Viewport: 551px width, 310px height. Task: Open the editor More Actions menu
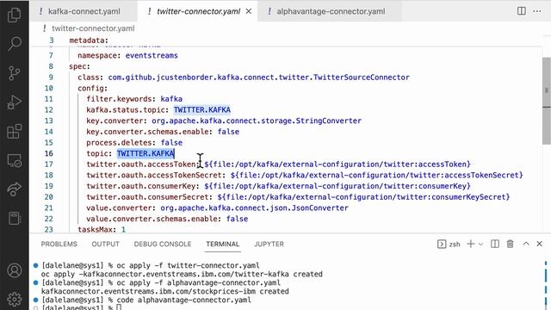(x=537, y=11)
